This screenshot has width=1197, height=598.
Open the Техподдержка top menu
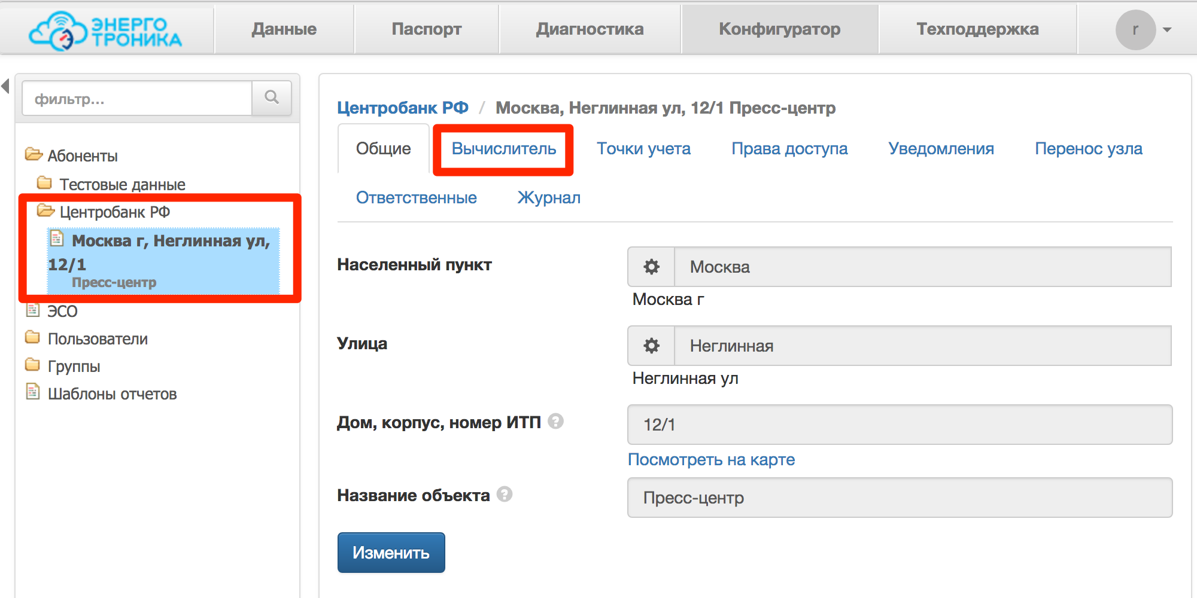click(978, 29)
